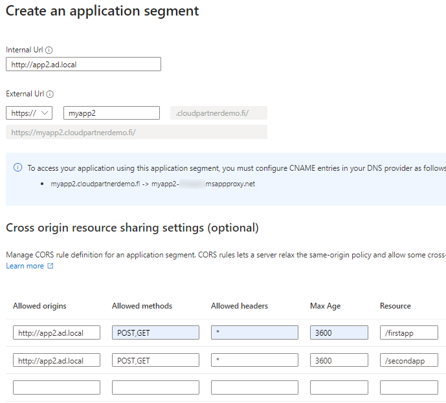This screenshot has height=403, width=446.
Task: Select the first row Allowed methods field
Action: [x=155, y=332]
